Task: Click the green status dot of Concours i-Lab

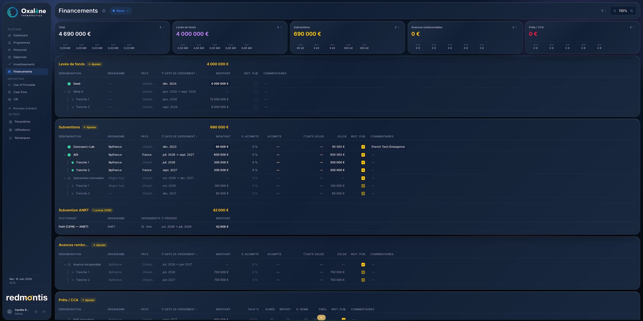Action: [x=69, y=147]
